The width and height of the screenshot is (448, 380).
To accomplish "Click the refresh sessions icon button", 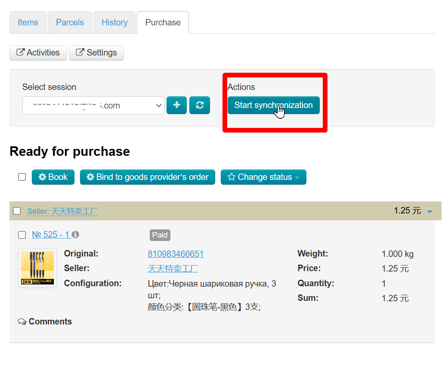I will click(x=200, y=105).
